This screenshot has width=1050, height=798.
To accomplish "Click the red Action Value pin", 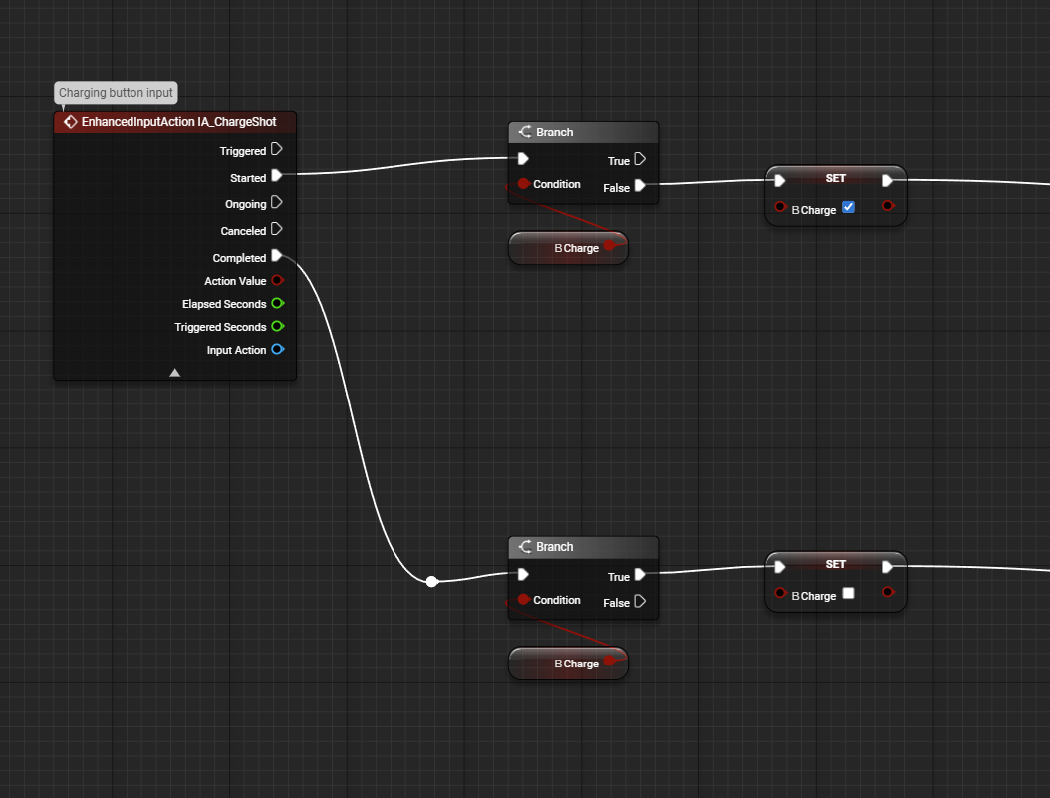I will [x=278, y=280].
